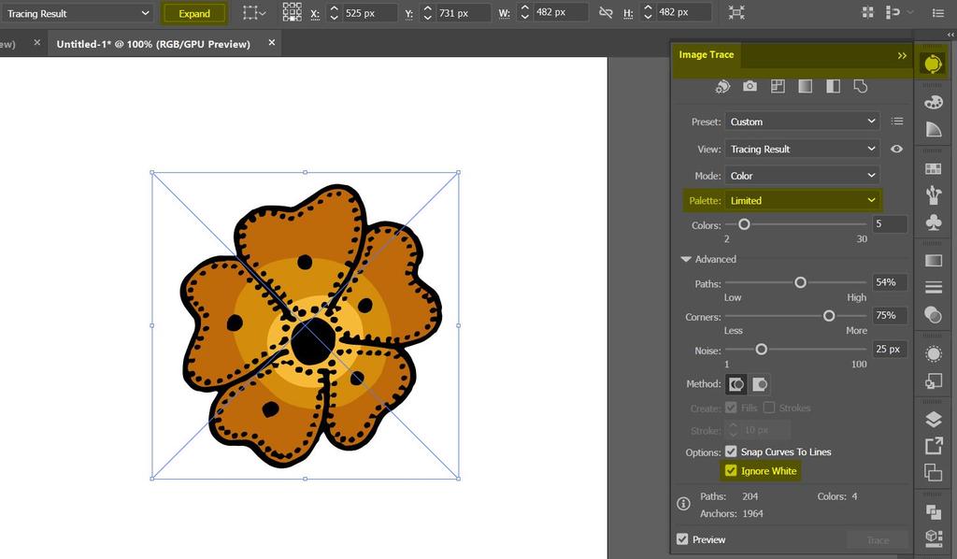
Task: Choose the Abutting method icon
Action: 736,384
